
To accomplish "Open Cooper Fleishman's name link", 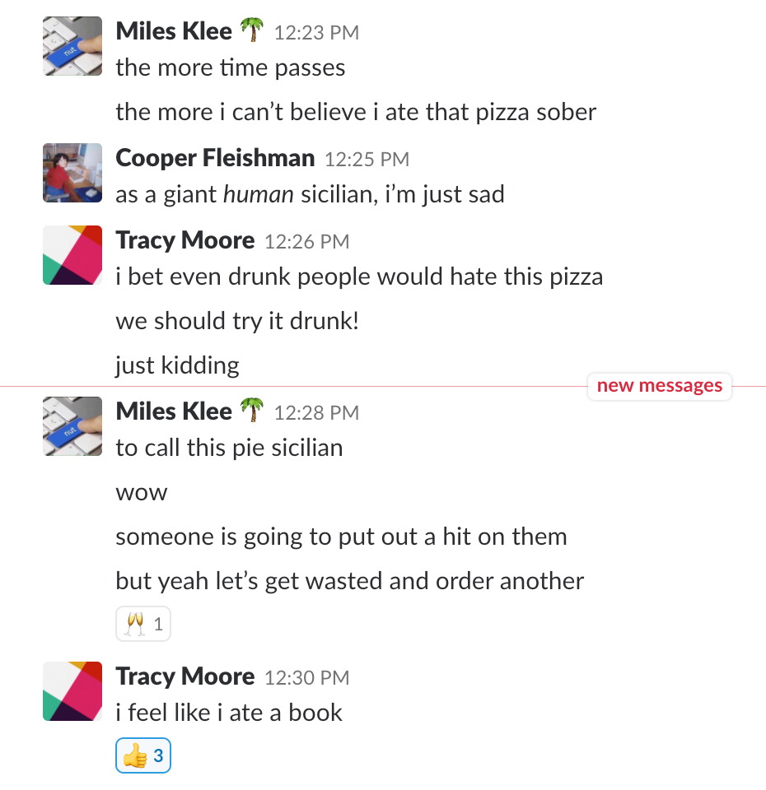I will (215, 158).
